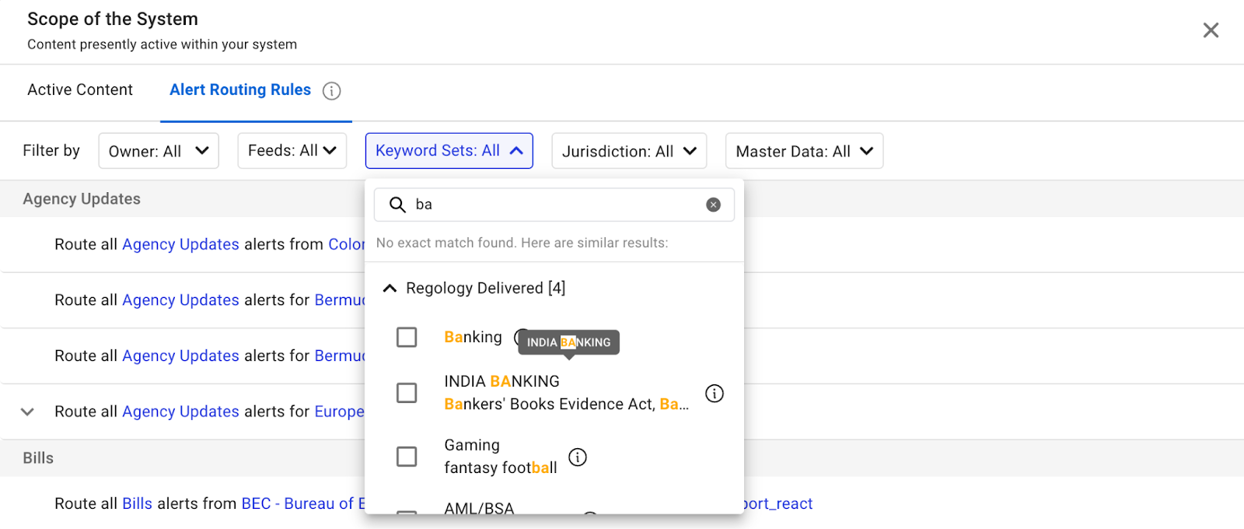Open info icon beside Alert Routing Rules

coord(332,91)
